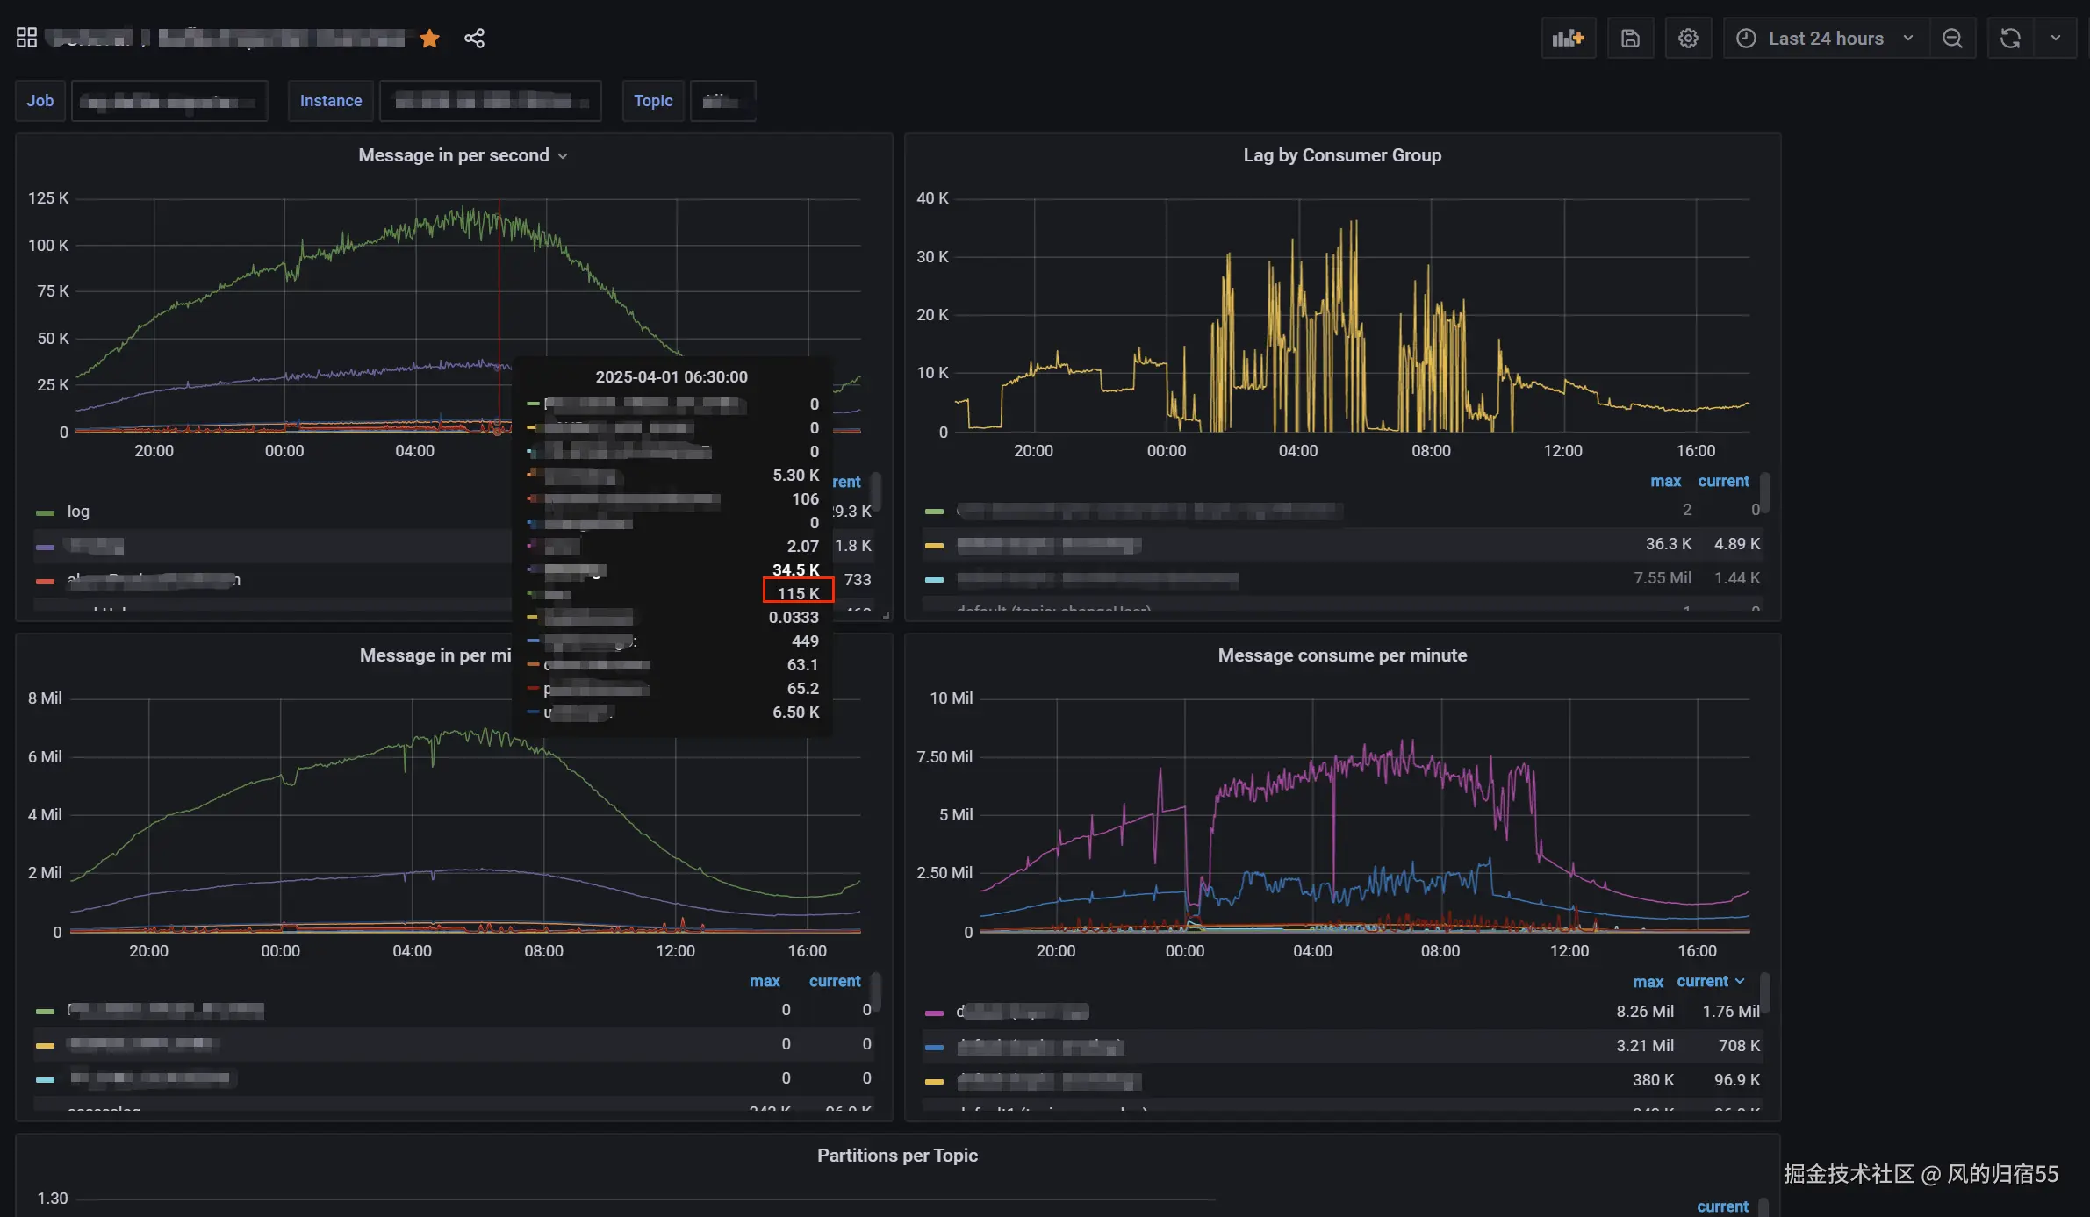Screen dimensions: 2090x1217
Task: Toggle the series showing 7.55 Mil max lag
Action: tap(1097, 579)
